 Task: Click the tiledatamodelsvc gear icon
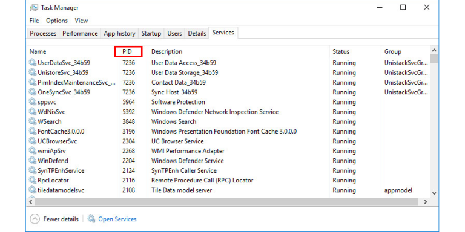click(32, 190)
